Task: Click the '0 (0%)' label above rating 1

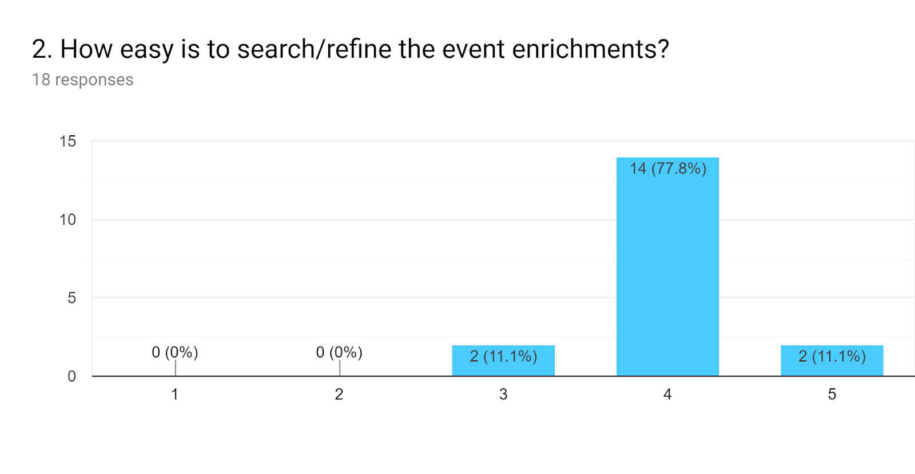Action: click(x=175, y=352)
